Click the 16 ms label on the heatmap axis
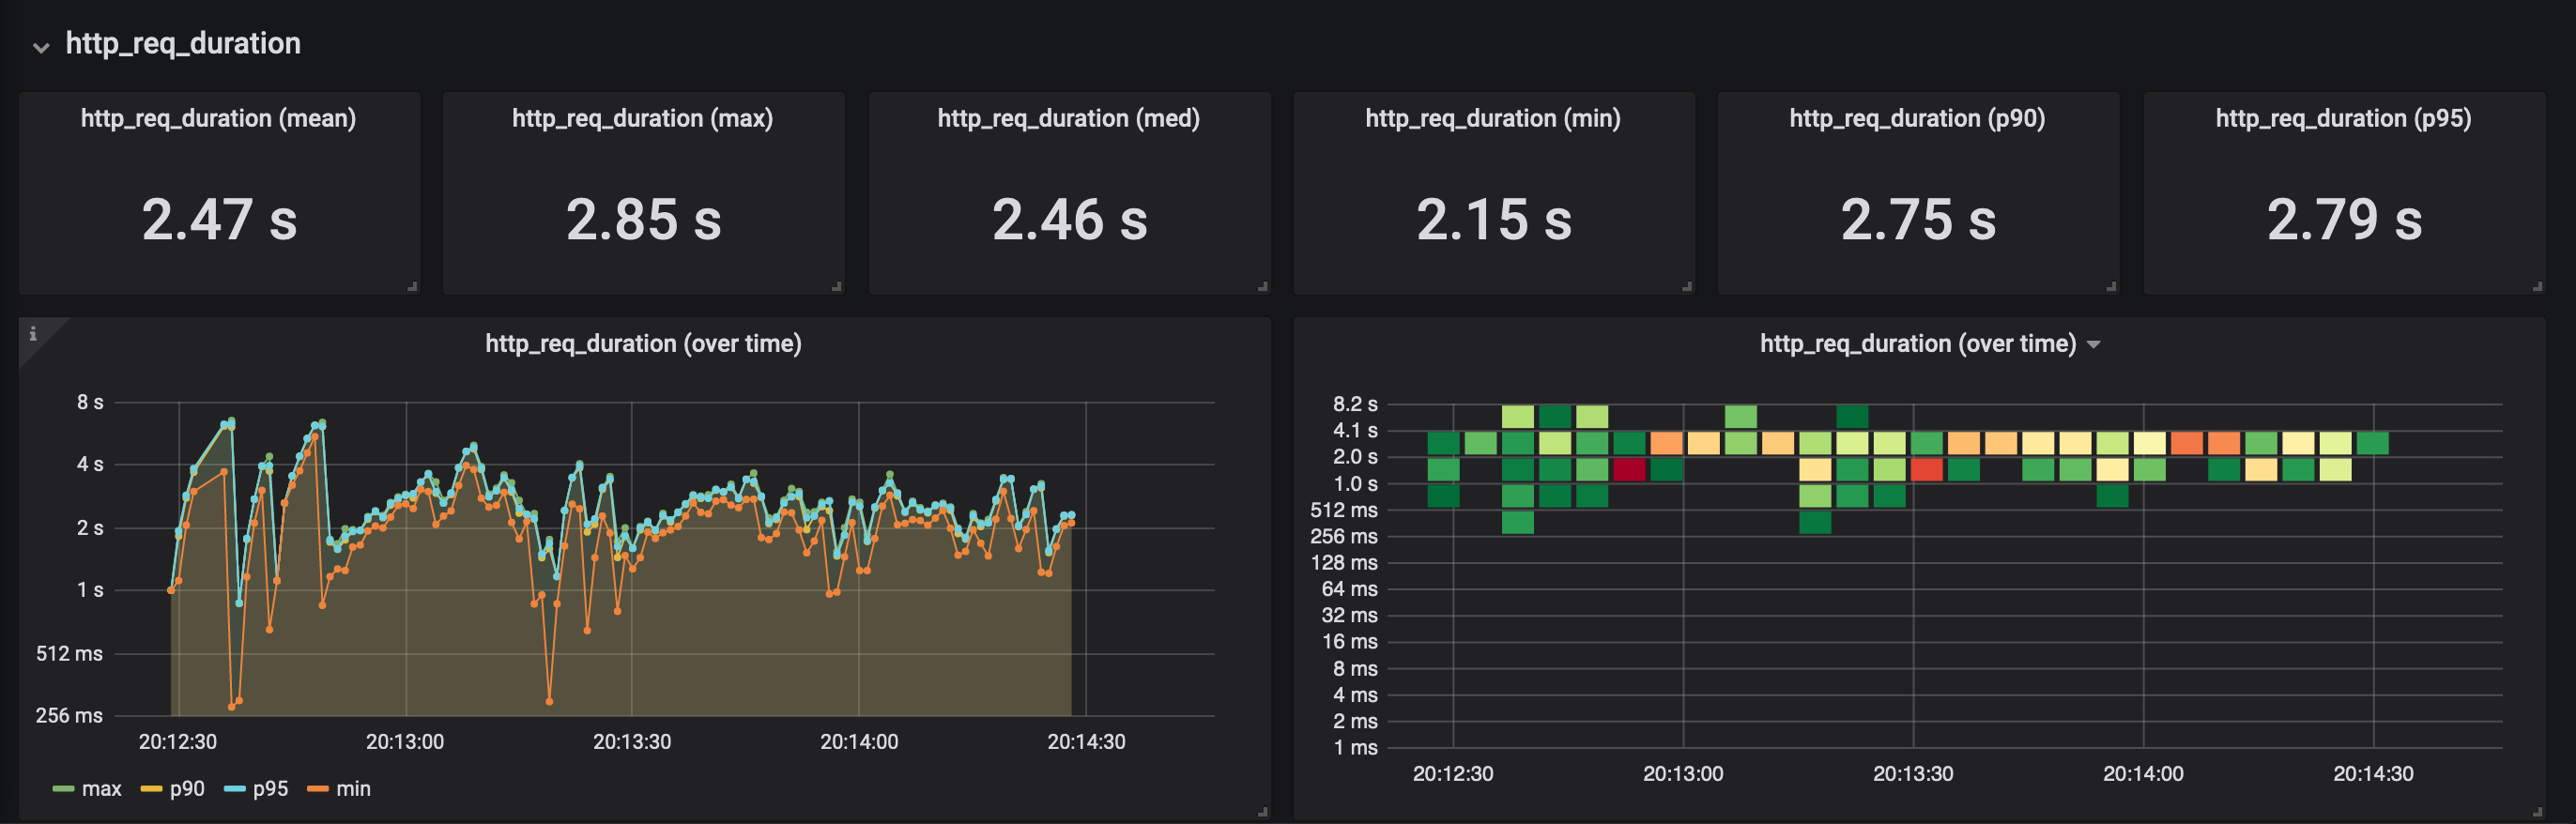Screen dimensions: 2576x824 click(x=1349, y=642)
